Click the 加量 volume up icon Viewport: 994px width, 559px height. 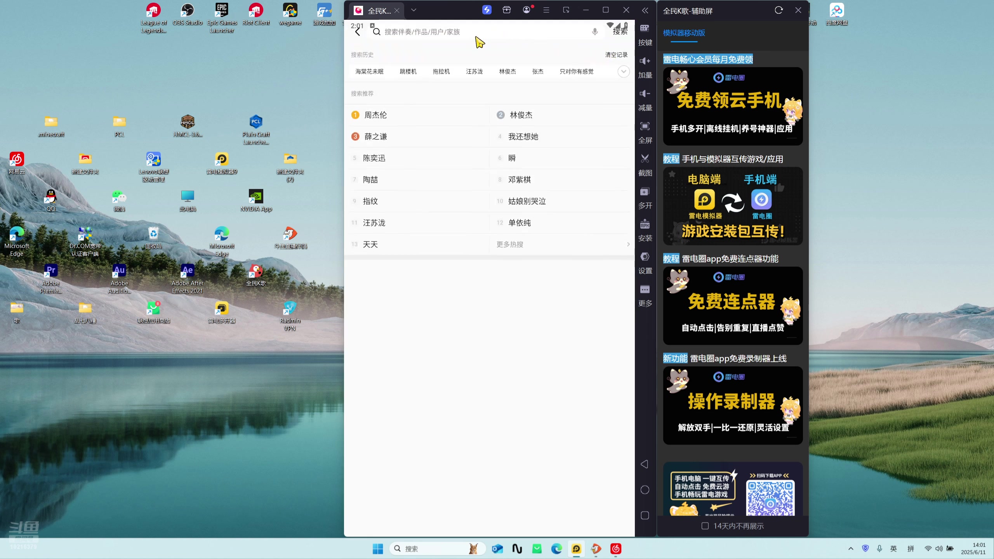[x=645, y=61]
